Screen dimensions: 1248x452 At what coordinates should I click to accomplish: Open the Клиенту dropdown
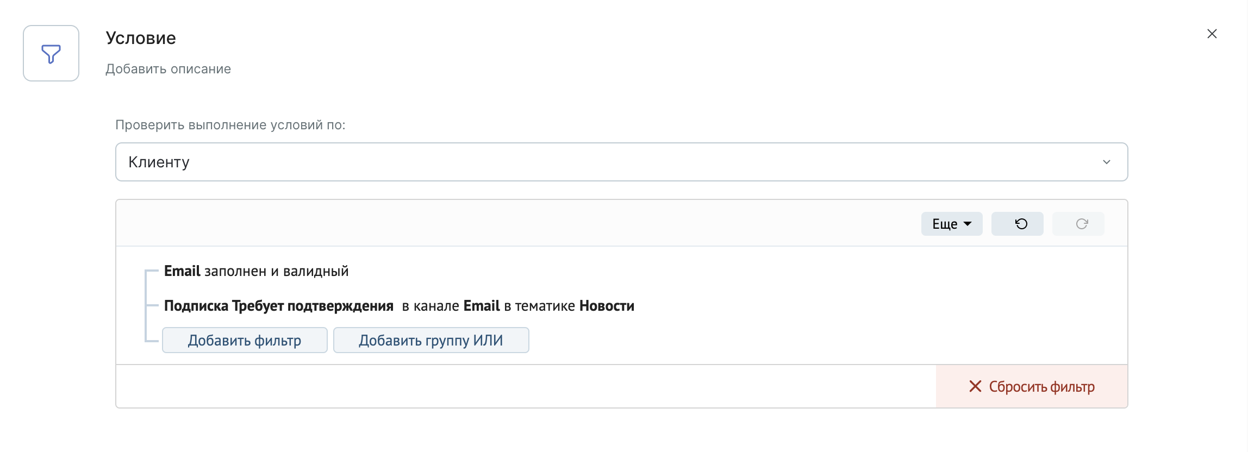point(621,162)
